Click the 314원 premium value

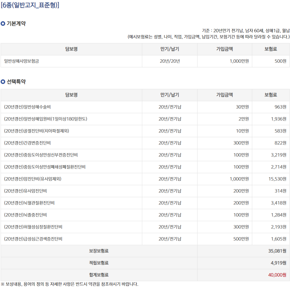click(x=280, y=191)
